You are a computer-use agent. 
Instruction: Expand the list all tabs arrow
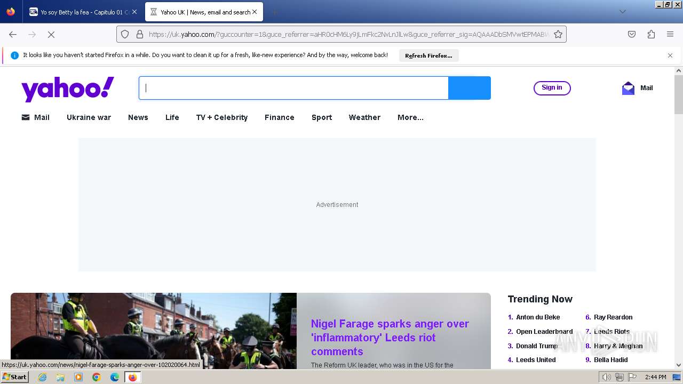click(622, 12)
